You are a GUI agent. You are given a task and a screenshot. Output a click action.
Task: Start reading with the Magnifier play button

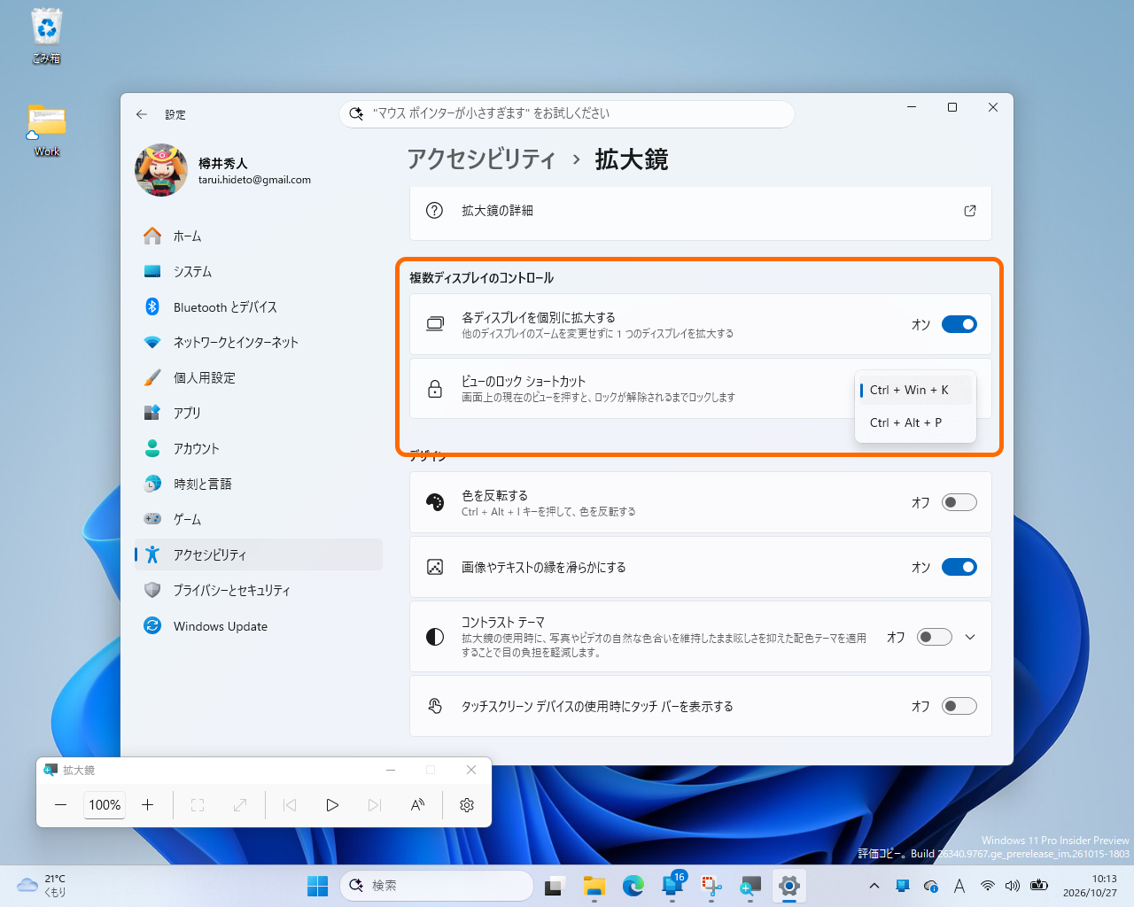(x=332, y=805)
